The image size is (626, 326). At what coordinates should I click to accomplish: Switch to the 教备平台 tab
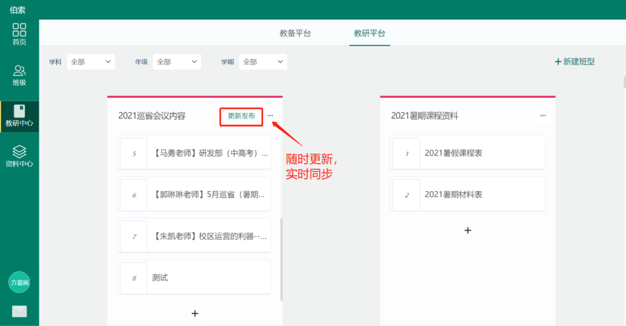[295, 33]
